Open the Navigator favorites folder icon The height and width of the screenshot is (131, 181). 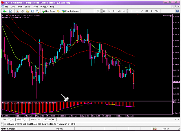pyautogui.click(x=27, y=11)
